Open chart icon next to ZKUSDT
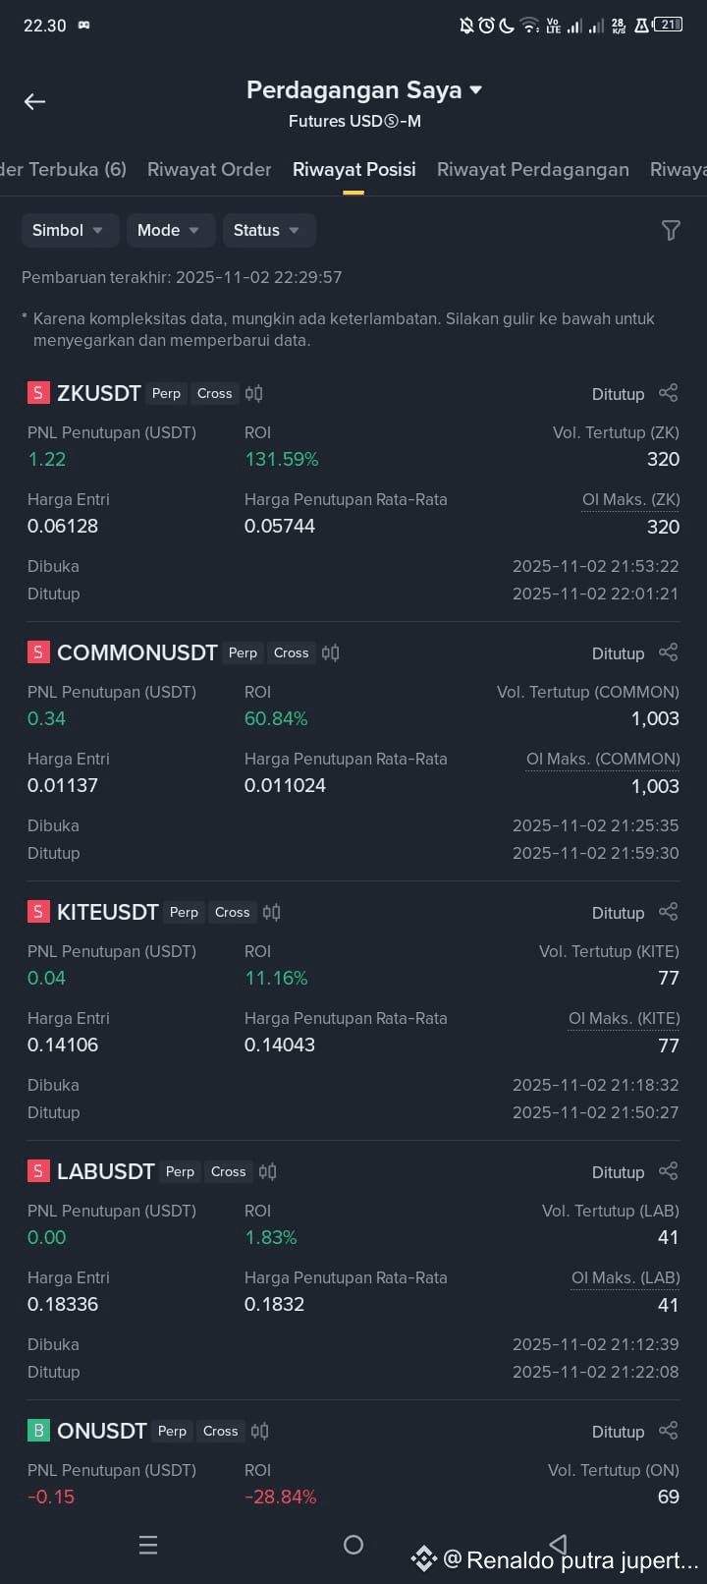Screen dimensions: 707x1584 coord(254,393)
